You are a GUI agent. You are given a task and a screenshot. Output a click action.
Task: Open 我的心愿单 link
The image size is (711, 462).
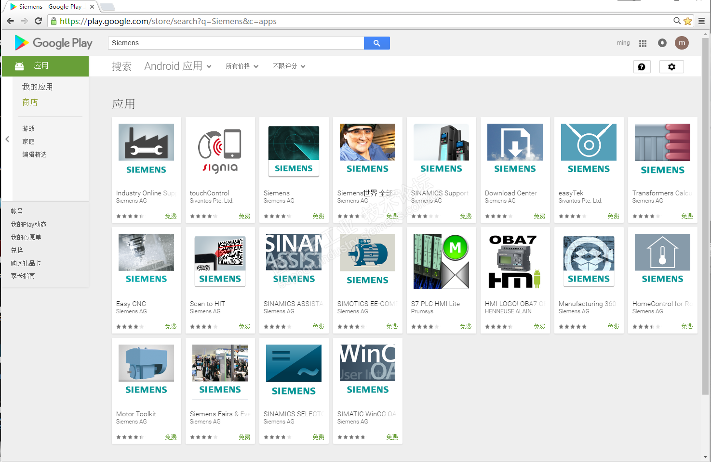click(26, 237)
